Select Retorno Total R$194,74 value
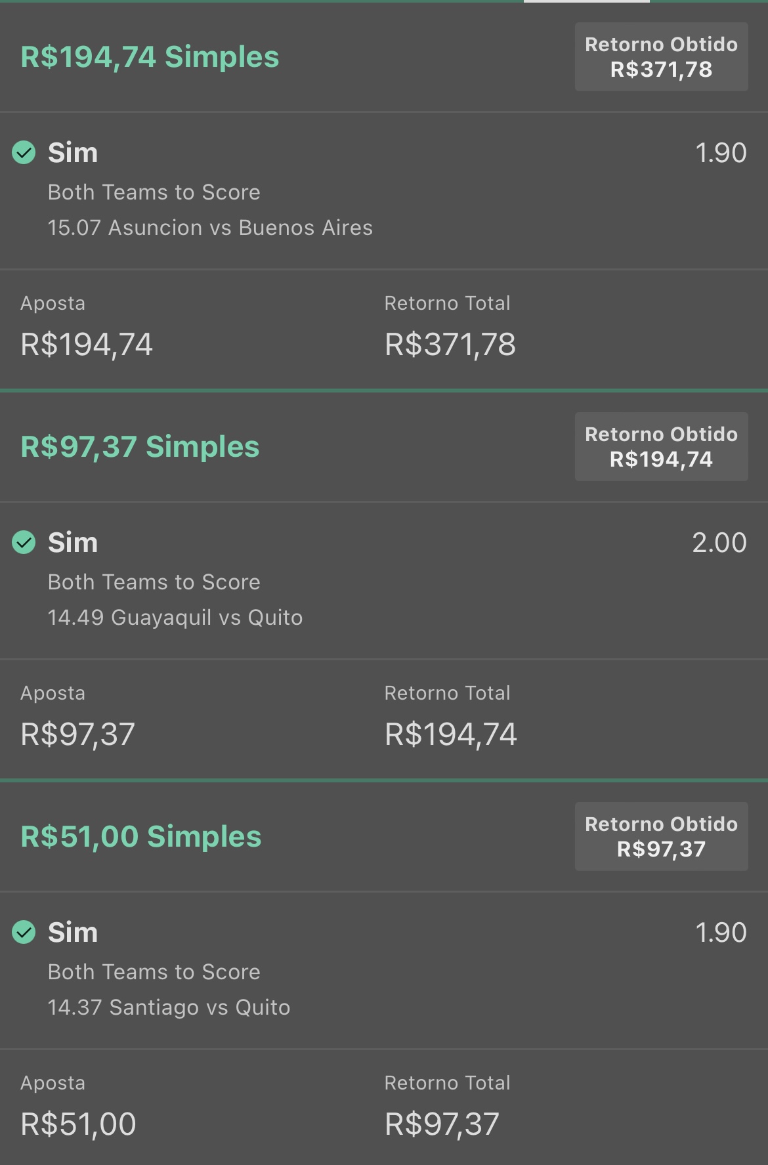Viewport: 768px width, 1165px height. click(451, 734)
